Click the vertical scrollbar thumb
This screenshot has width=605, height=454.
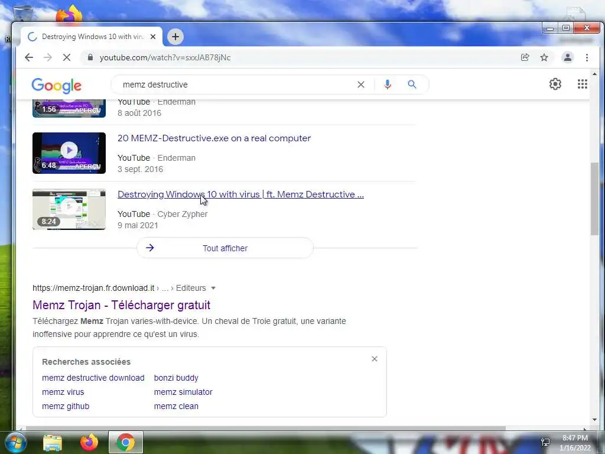click(594, 199)
